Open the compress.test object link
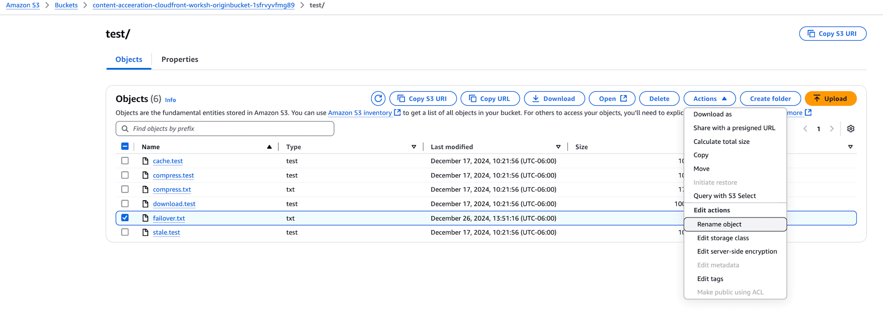Viewport: 883px width, 318px height. tap(174, 176)
